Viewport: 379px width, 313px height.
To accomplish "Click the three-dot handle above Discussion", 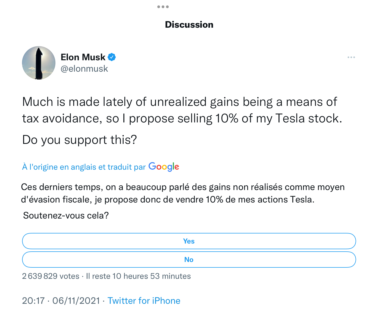I will [163, 7].
